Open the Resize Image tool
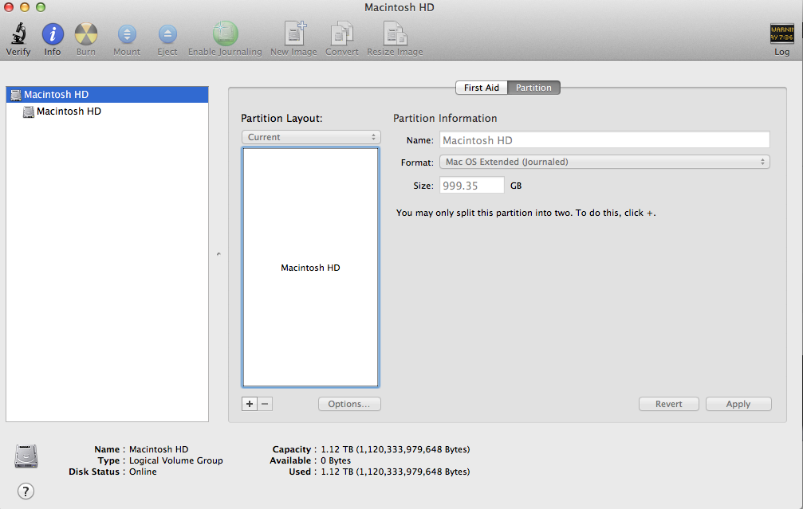The image size is (803, 509). pyautogui.click(x=395, y=34)
